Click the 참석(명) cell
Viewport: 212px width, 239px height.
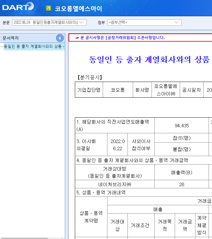(182, 138)
